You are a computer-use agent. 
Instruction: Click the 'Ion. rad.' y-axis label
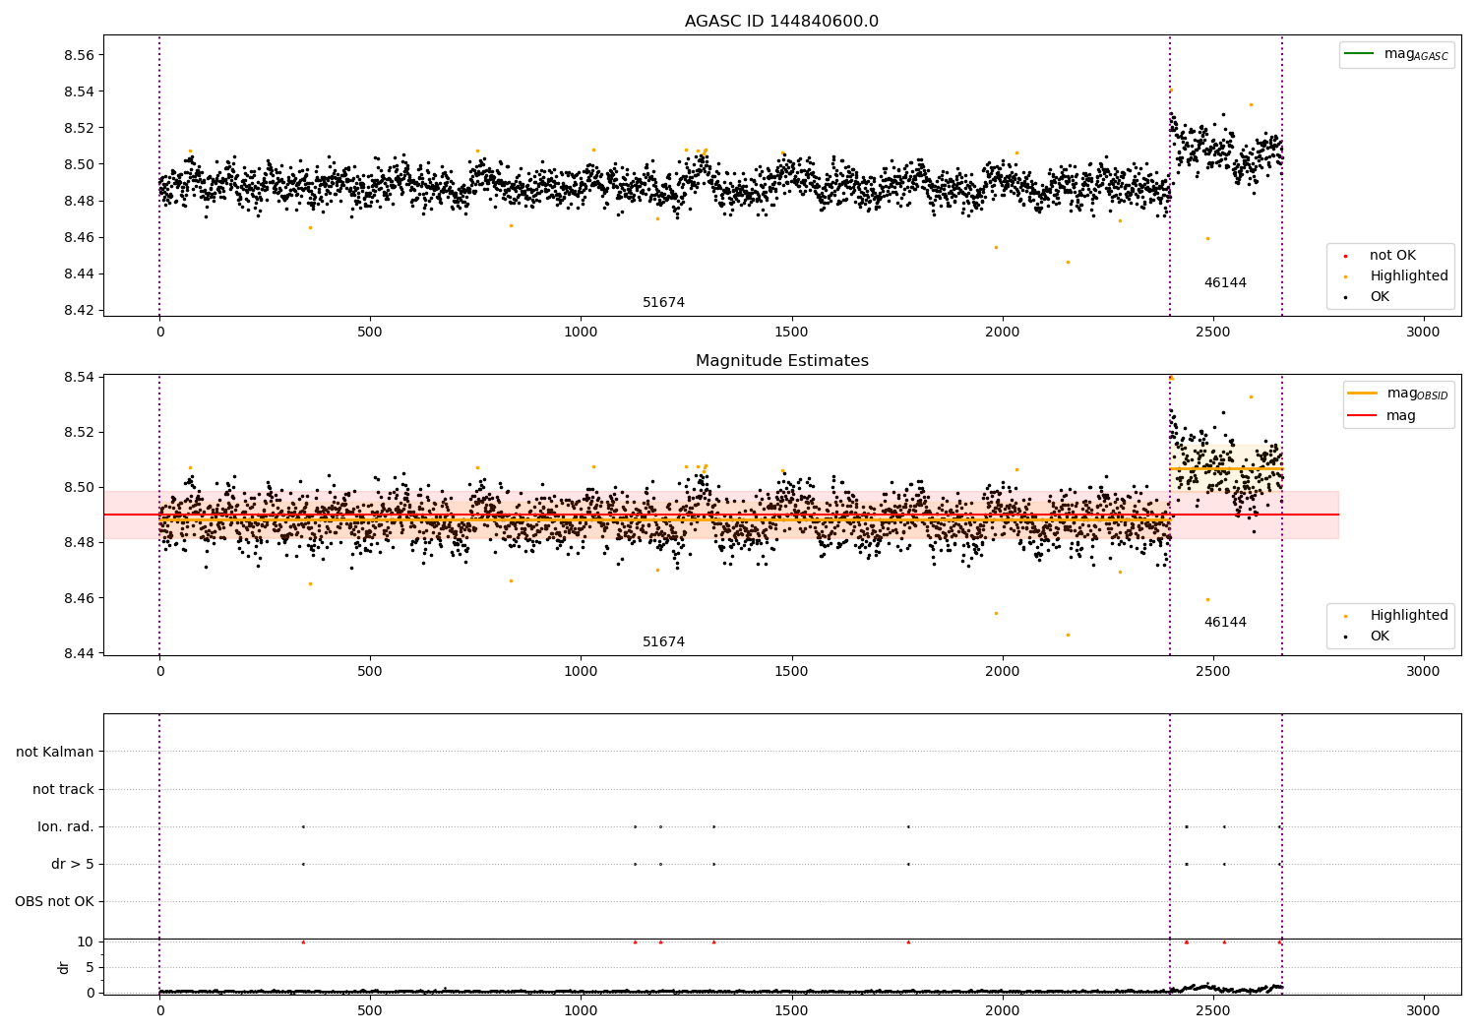pos(66,826)
